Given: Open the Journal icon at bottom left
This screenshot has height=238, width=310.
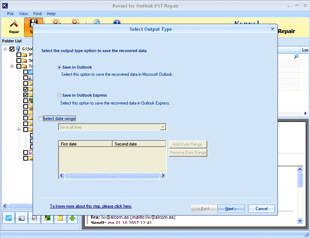Looking at the screenshot, I should [x=47, y=218].
